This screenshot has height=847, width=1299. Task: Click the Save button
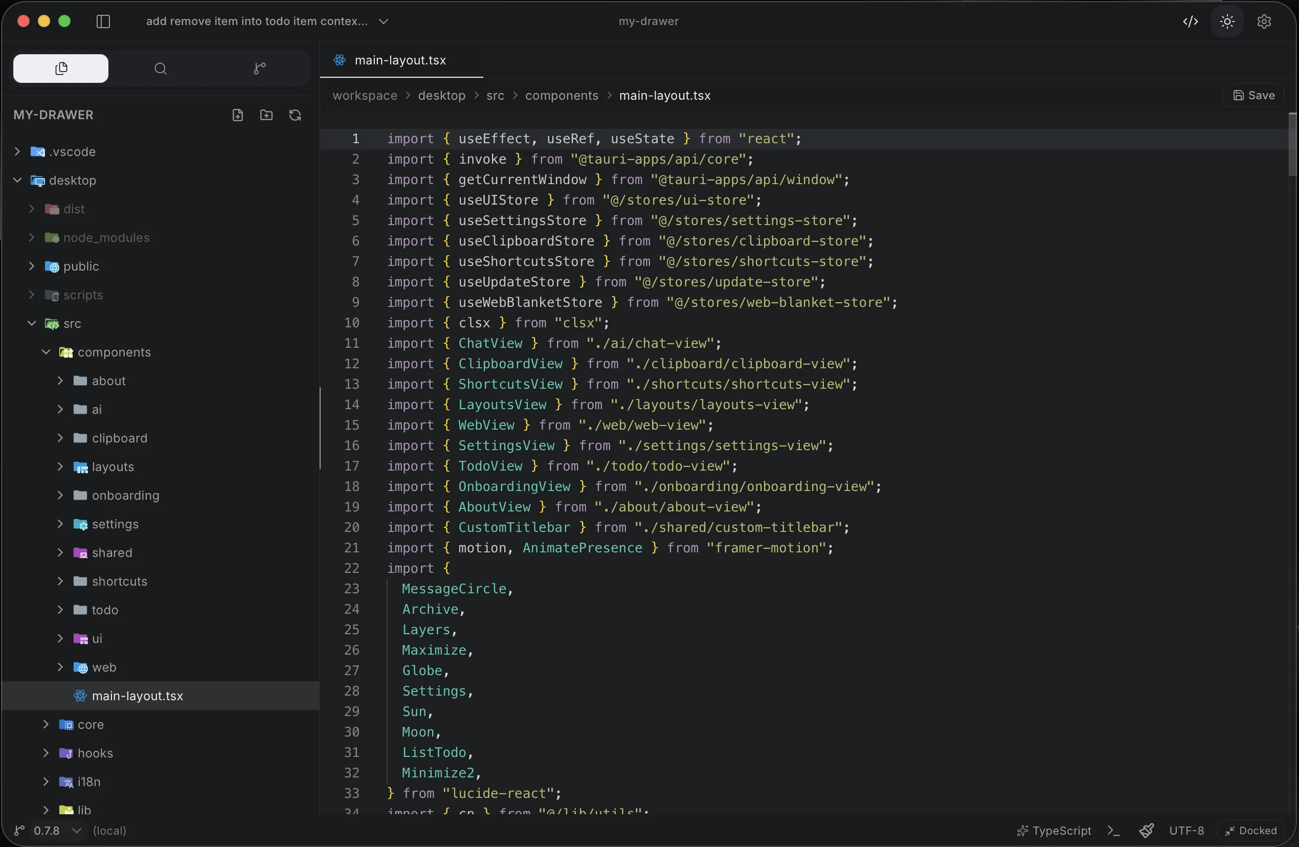point(1254,96)
